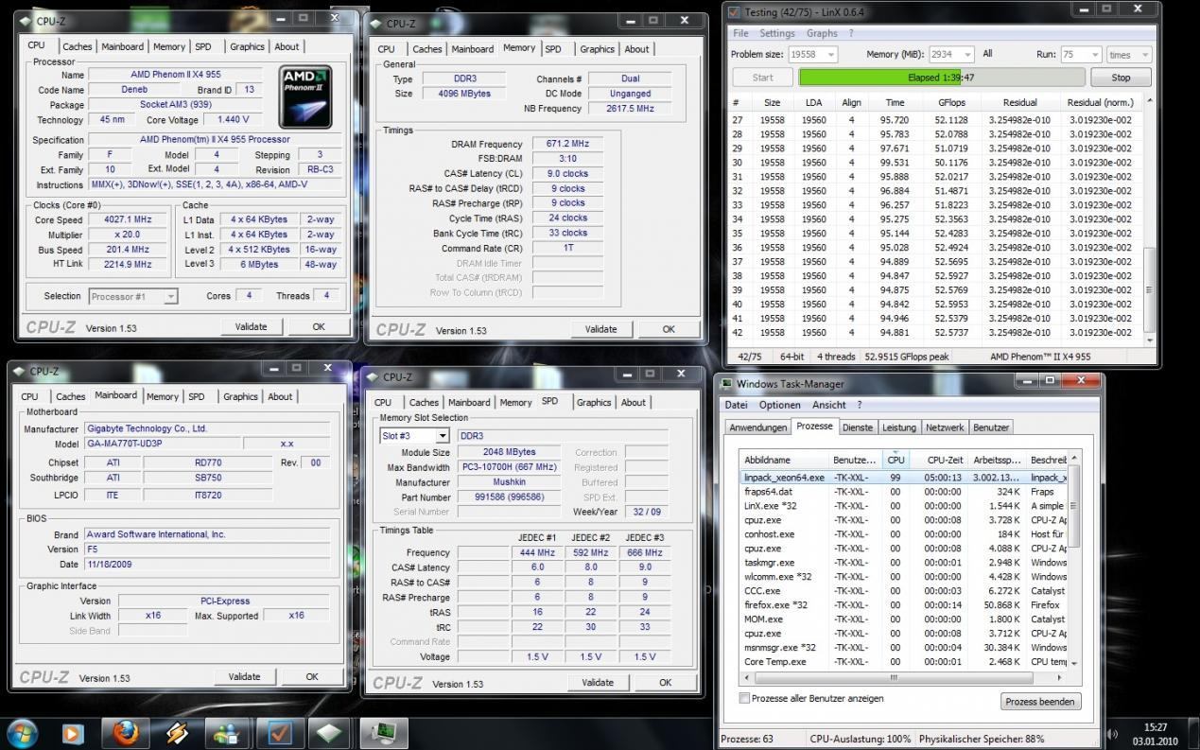Select Graphics tab in CPU-Z Memory window
Image resolution: width=1200 pixels, height=750 pixels.
click(x=597, y=49)
